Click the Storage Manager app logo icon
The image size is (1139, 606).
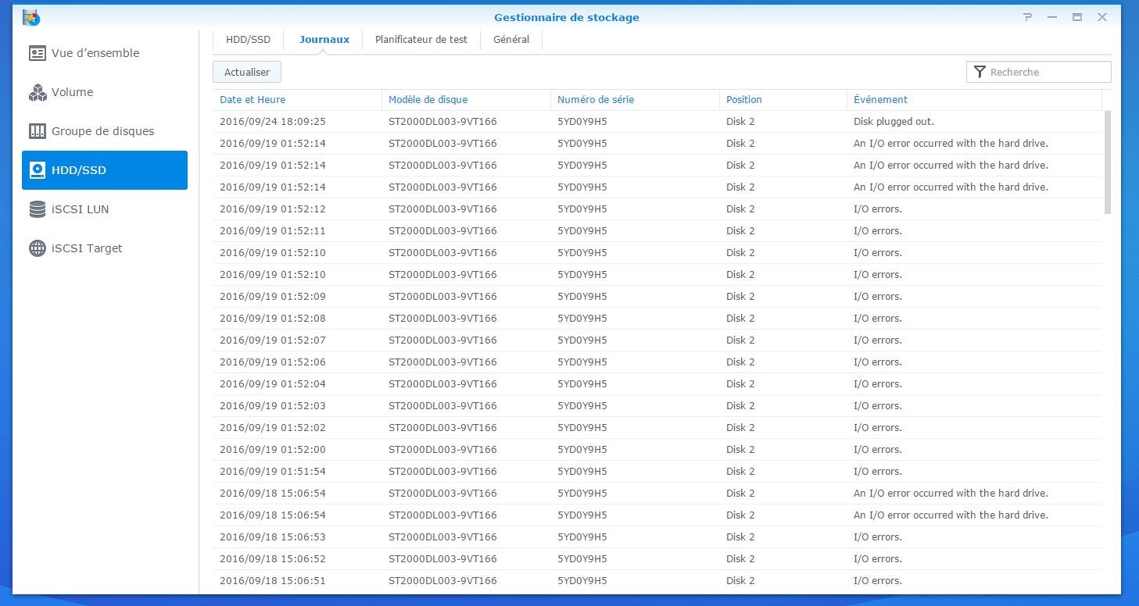point(31,17)
